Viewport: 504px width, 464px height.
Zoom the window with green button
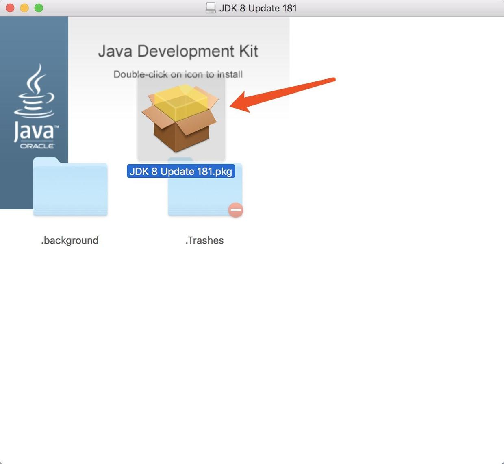point(39,8)
